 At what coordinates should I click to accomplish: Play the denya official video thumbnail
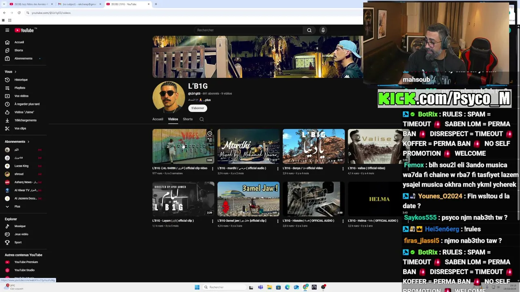pyautogui.click(x=314, y=146)
